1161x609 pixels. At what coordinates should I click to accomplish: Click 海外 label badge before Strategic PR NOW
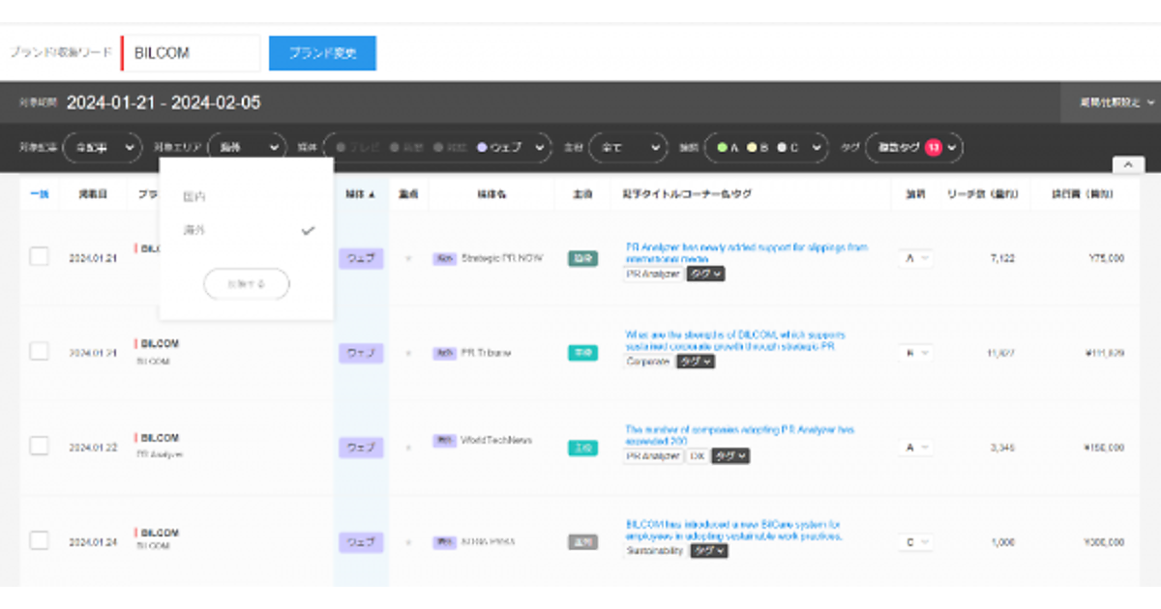tap(444, 258)
